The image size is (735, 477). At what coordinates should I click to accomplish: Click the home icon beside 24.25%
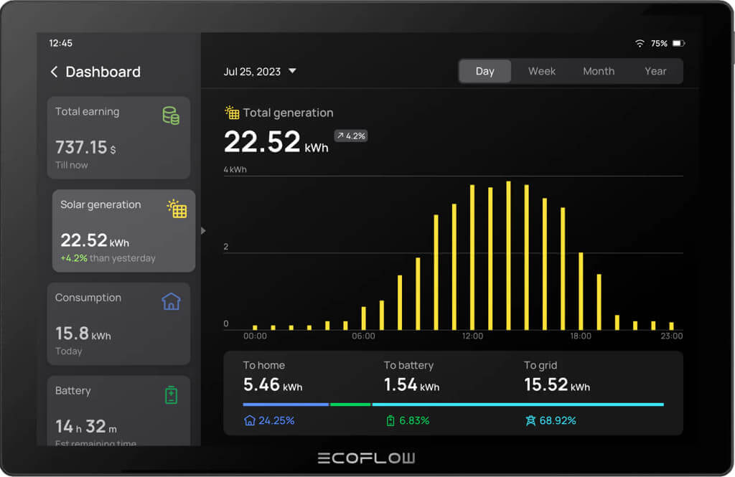click(250, 420)
